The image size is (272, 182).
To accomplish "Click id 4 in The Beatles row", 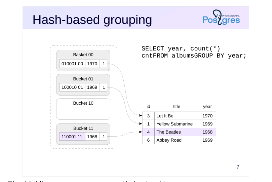I will coord(148,132).
